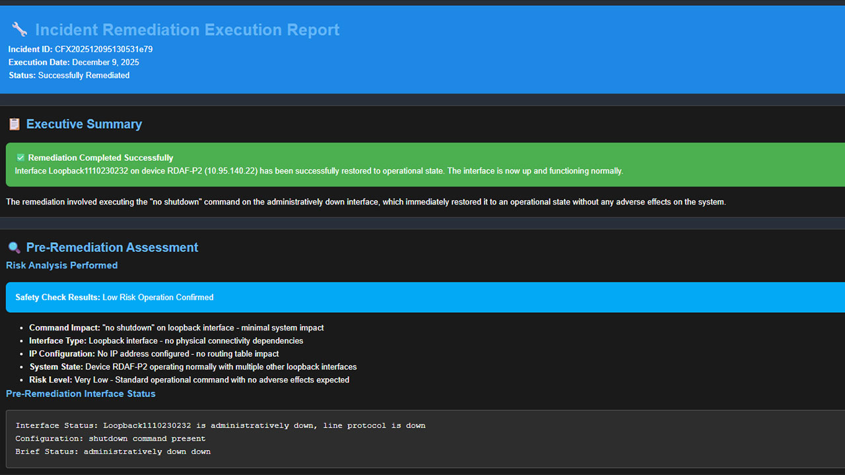Viewport: 845px width, 475px height.
Task: Click the System State bullet item
Action: (193, 367)
